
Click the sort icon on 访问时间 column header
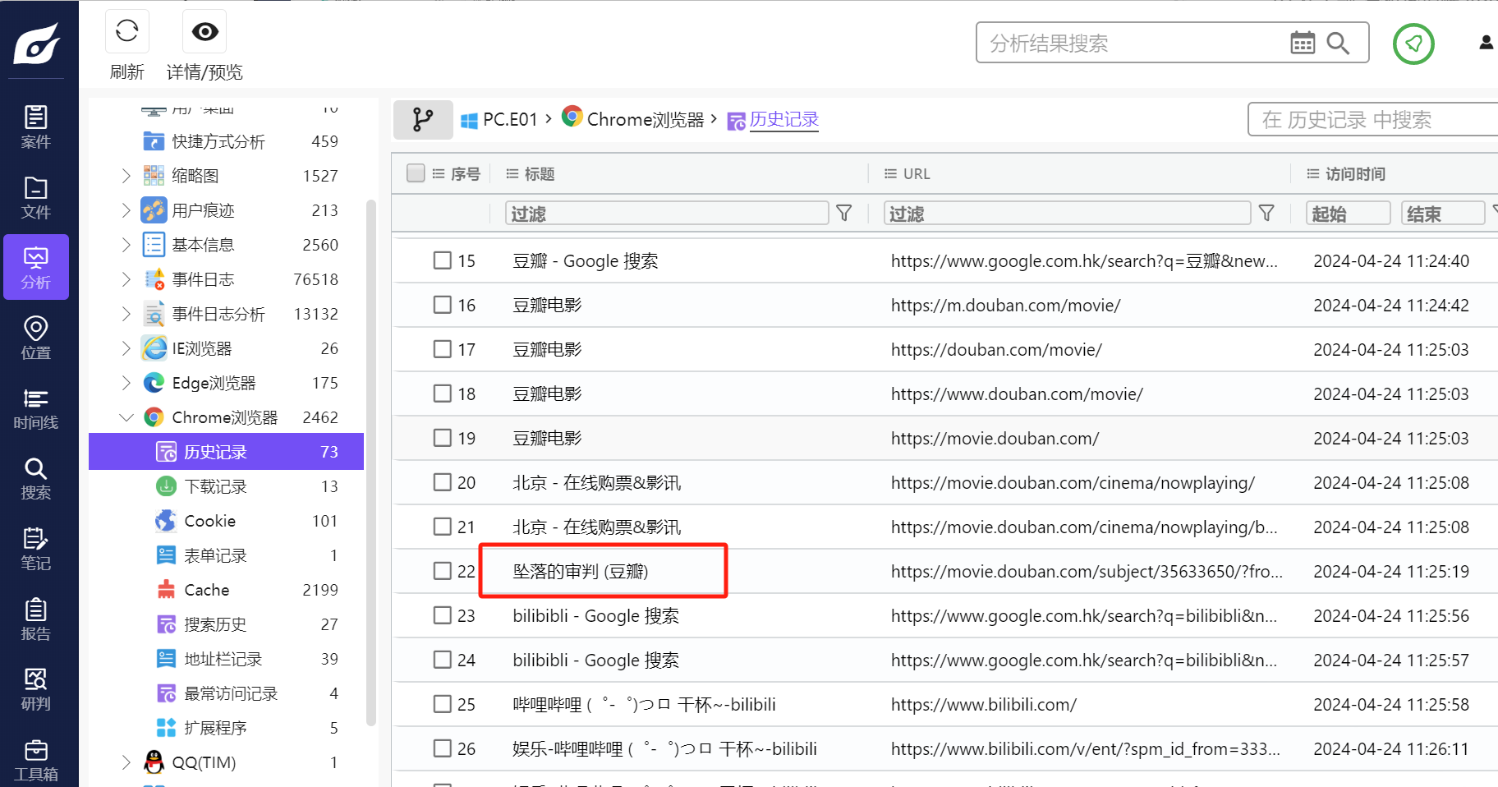(x=1313, y=174)
